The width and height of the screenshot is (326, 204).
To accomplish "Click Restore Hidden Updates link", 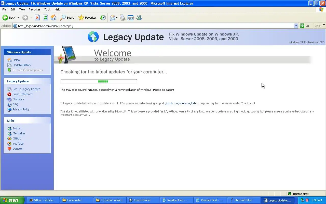I will [28, 70].
